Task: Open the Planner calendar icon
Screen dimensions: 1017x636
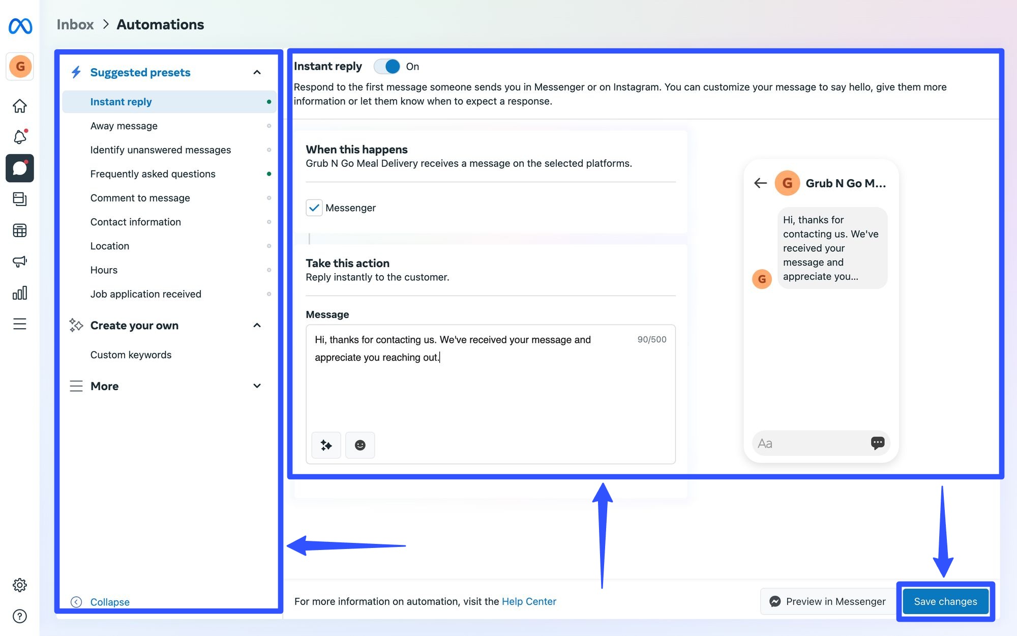Action: click(x=19, y=230)
